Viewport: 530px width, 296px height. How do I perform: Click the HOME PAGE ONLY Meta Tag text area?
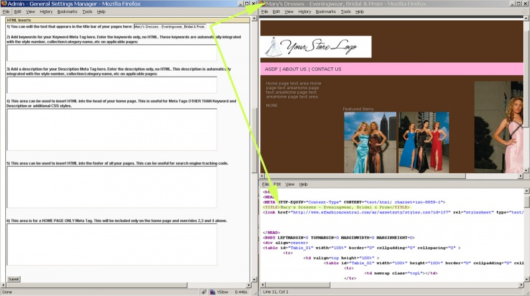(112, 244)
